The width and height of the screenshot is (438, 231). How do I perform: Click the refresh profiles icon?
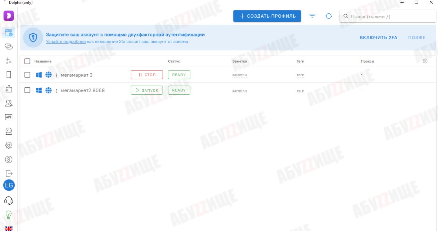329,16
